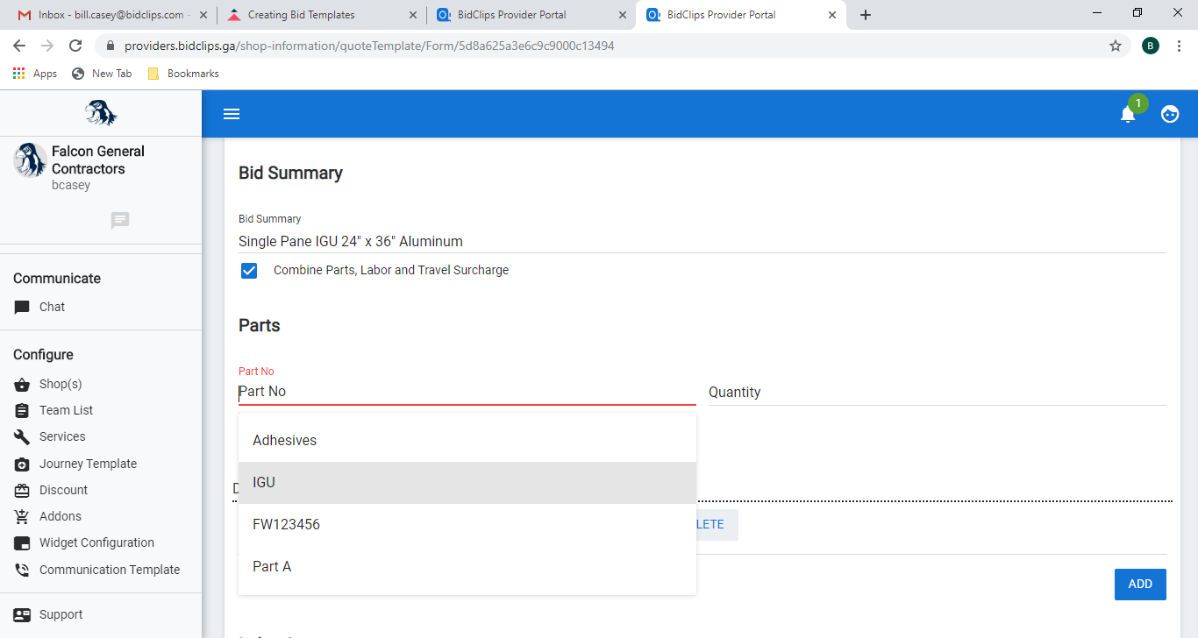Click the site lock icon
1198x638 pixels.
pyautogui.click(x=111, y=46)
